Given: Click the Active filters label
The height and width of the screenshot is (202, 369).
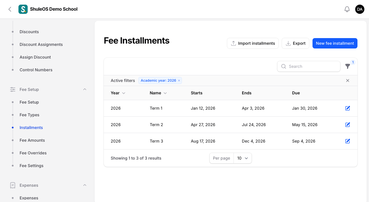Looking at the screenshot, I should (123, 81).
